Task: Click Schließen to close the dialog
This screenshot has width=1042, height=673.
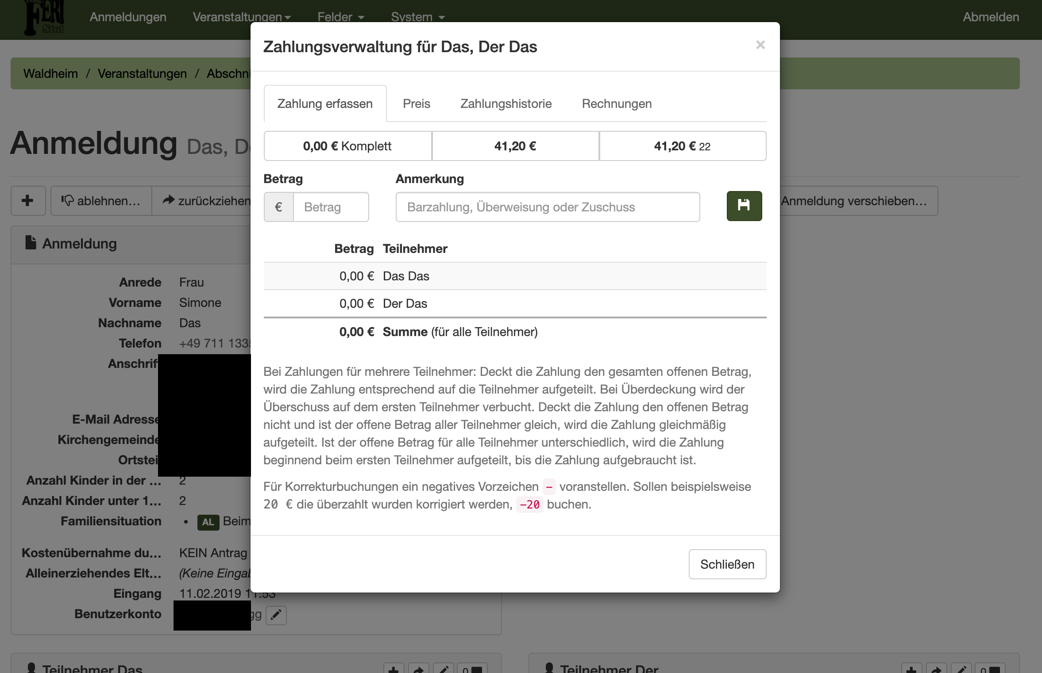Action: point(727,564)
